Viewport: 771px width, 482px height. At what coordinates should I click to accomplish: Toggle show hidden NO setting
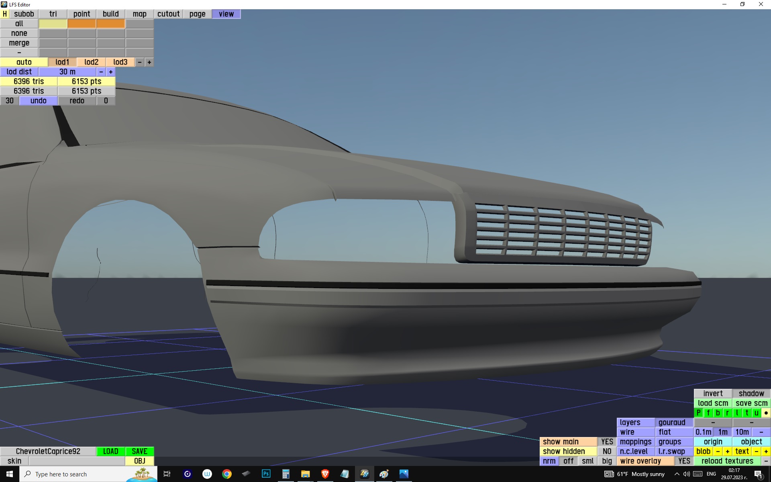pyautogui.click(x=607, y=451)
